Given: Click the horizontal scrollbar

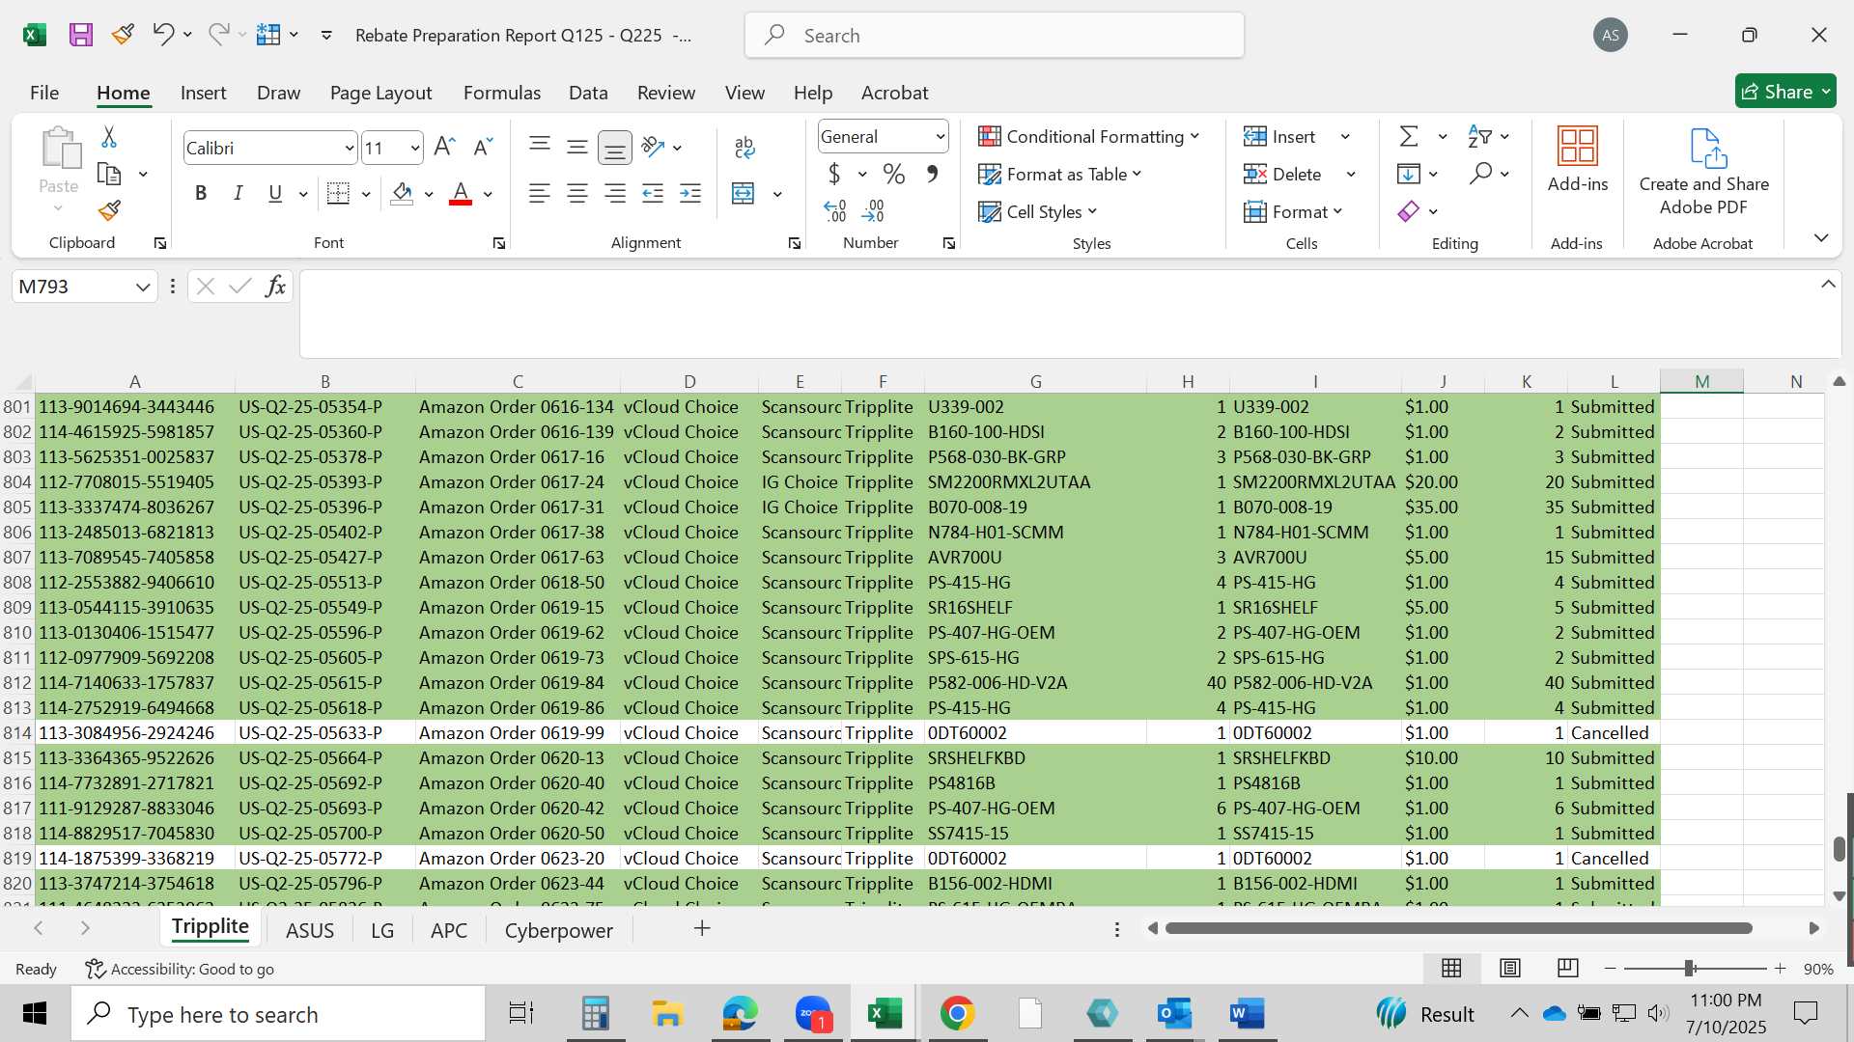Looking at the screenshot, I should [x=1458, y=928].
